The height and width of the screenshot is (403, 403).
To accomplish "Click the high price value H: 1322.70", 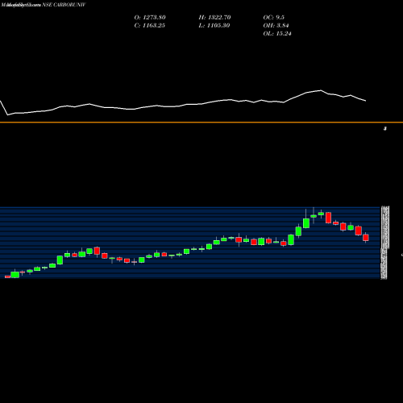I will coord(214,18).
